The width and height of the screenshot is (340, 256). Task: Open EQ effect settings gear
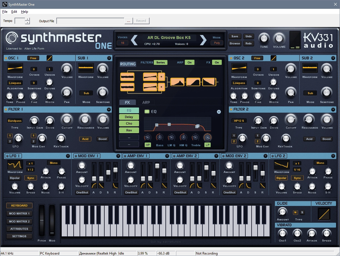pyautogui.click(x=219, y=112)
